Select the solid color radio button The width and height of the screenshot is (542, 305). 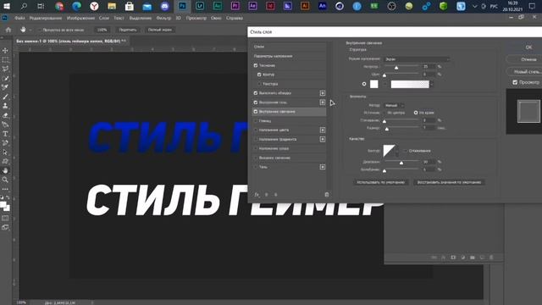364,84
